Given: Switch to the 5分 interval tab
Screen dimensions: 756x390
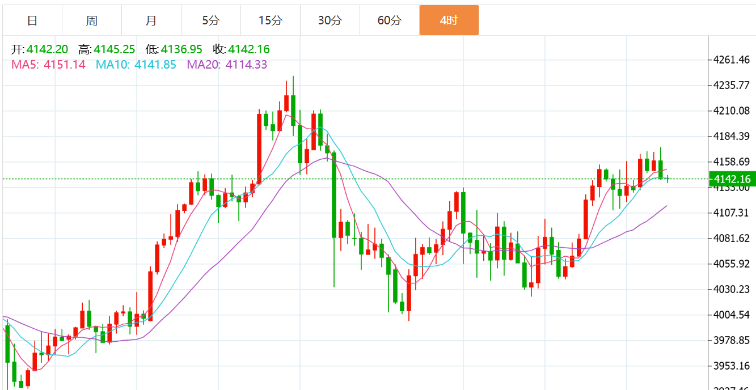Looking at the screenshot, I should (210, 21).
